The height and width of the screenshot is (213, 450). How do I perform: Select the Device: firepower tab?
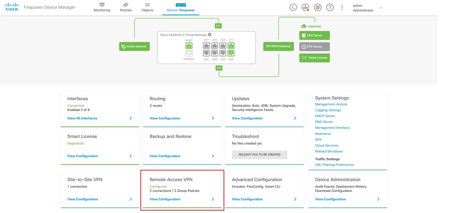tap(181, 8)
